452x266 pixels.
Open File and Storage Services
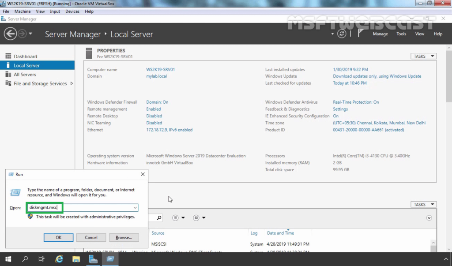coord(40,83)
